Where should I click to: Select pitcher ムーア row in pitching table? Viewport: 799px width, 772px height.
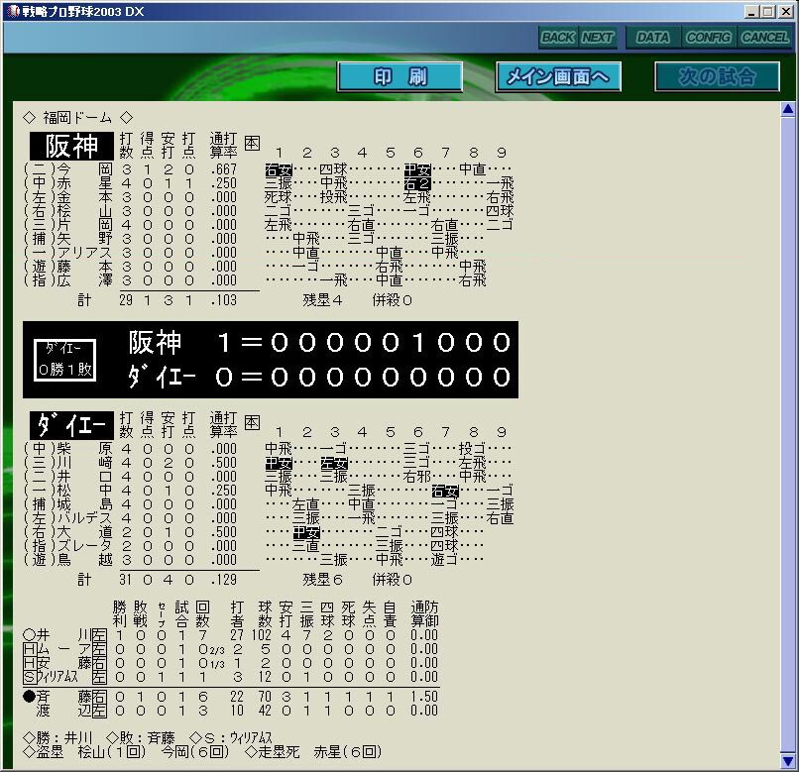point(230,649)
